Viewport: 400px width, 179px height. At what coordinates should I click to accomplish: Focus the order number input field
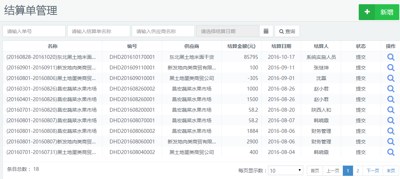(x=34, y=31)
